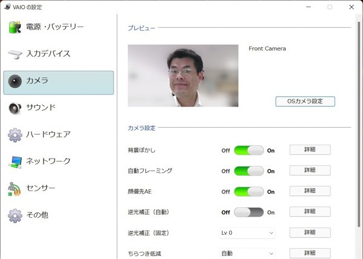The height and width of the screenshot is (259, 363).
Task: Click the network computer icon
Action: coord(15,162)
